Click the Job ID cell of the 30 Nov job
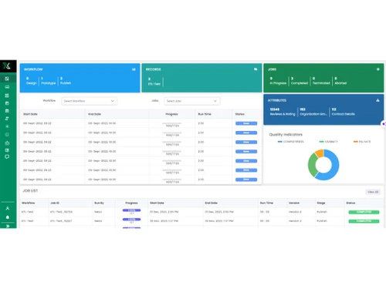The height and width of the screenshot is (289, 386). [x=61, y=221]
